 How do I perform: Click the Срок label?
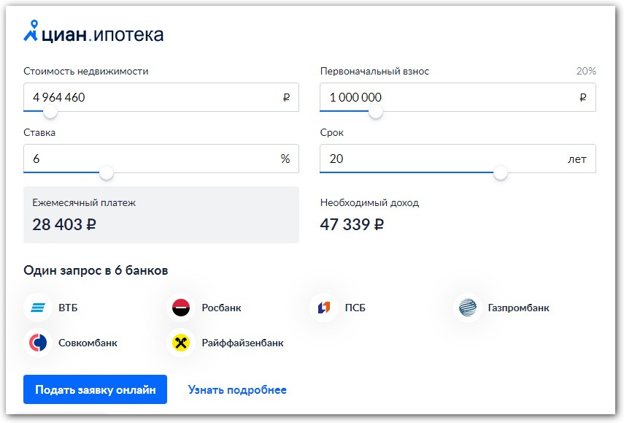coord(331,133)
